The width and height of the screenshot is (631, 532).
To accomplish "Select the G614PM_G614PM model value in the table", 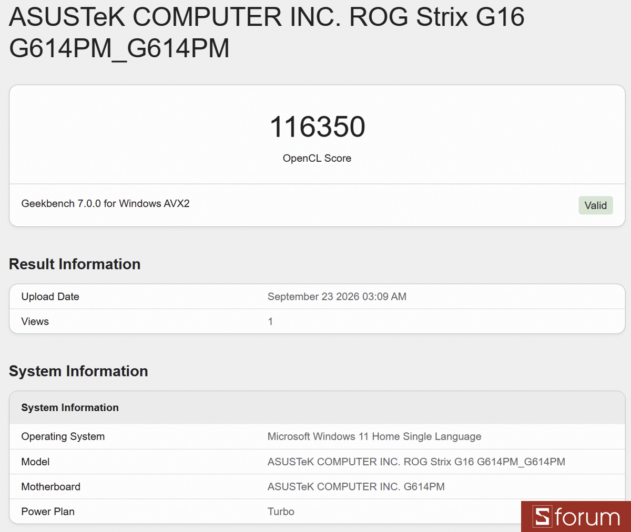I will click(416, 462).
